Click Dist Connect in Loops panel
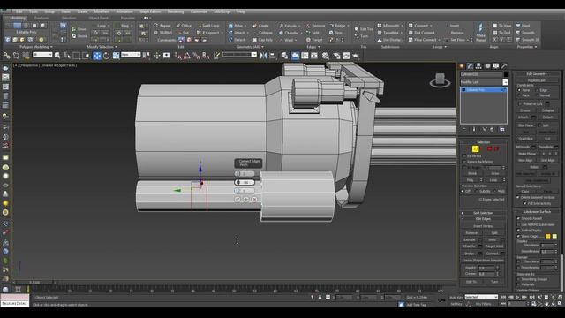The image size is (565, 318). (421, 33)
